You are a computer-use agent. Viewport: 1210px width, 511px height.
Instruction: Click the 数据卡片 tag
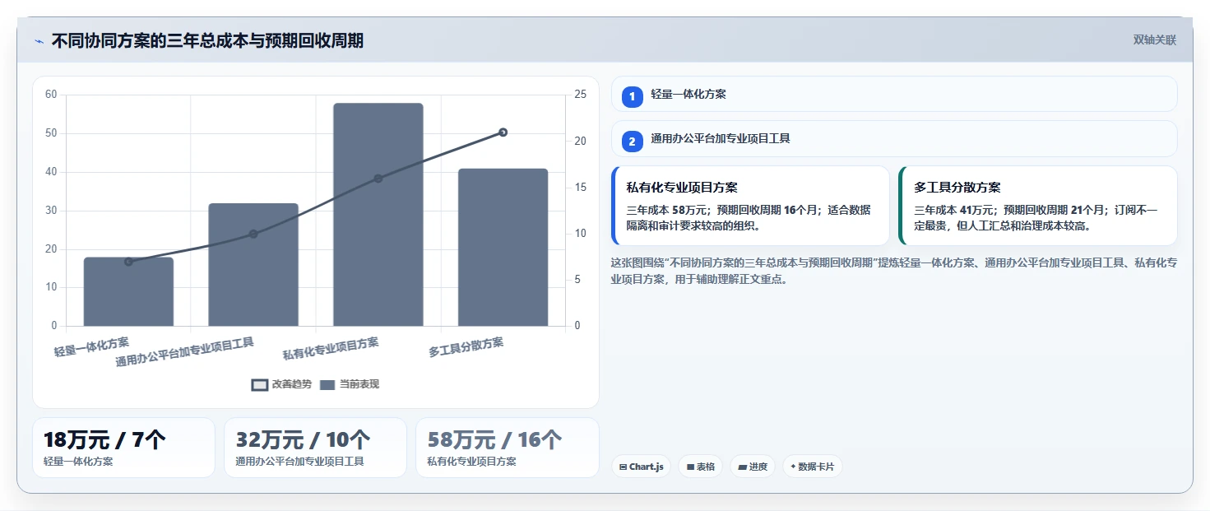(812, 467)
